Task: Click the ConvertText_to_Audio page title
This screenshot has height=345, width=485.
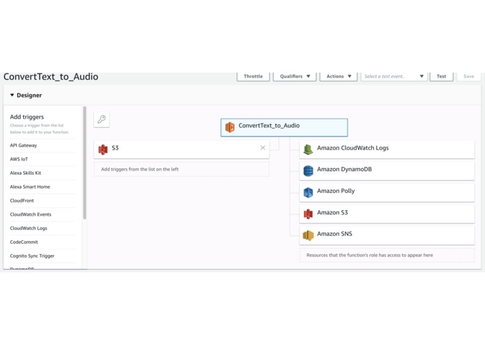Action: [51, 77]
